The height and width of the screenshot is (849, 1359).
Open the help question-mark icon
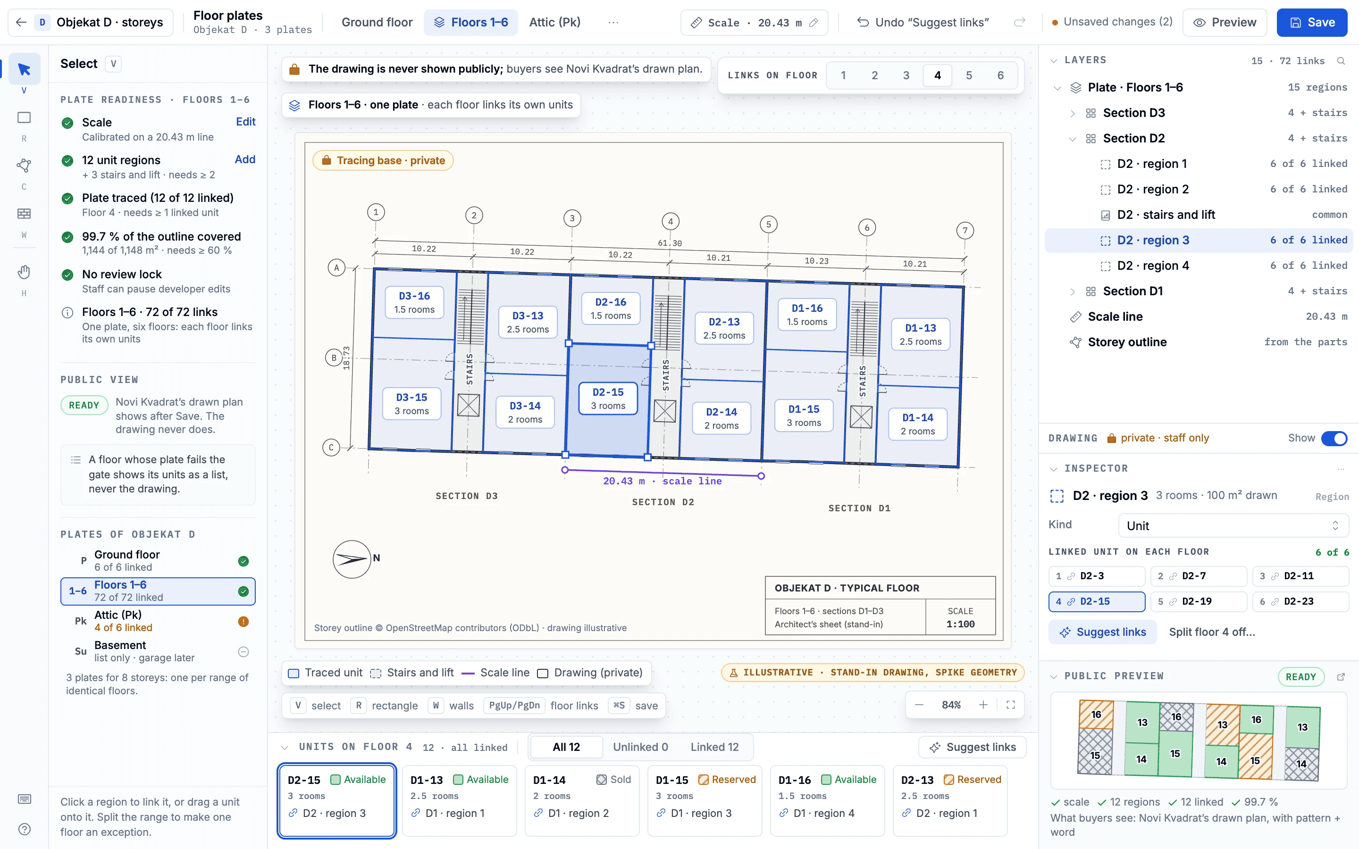point(24,829)
